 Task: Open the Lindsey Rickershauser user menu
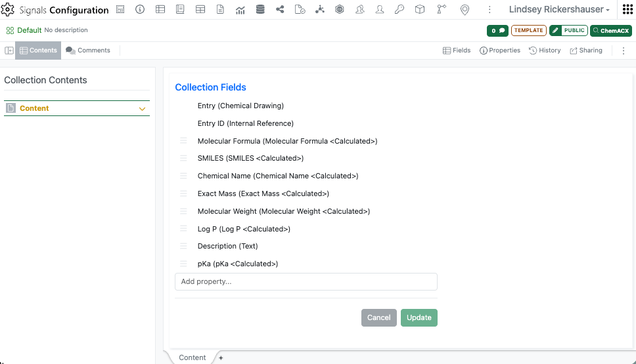pyautogui.click(x=559, y=9)
